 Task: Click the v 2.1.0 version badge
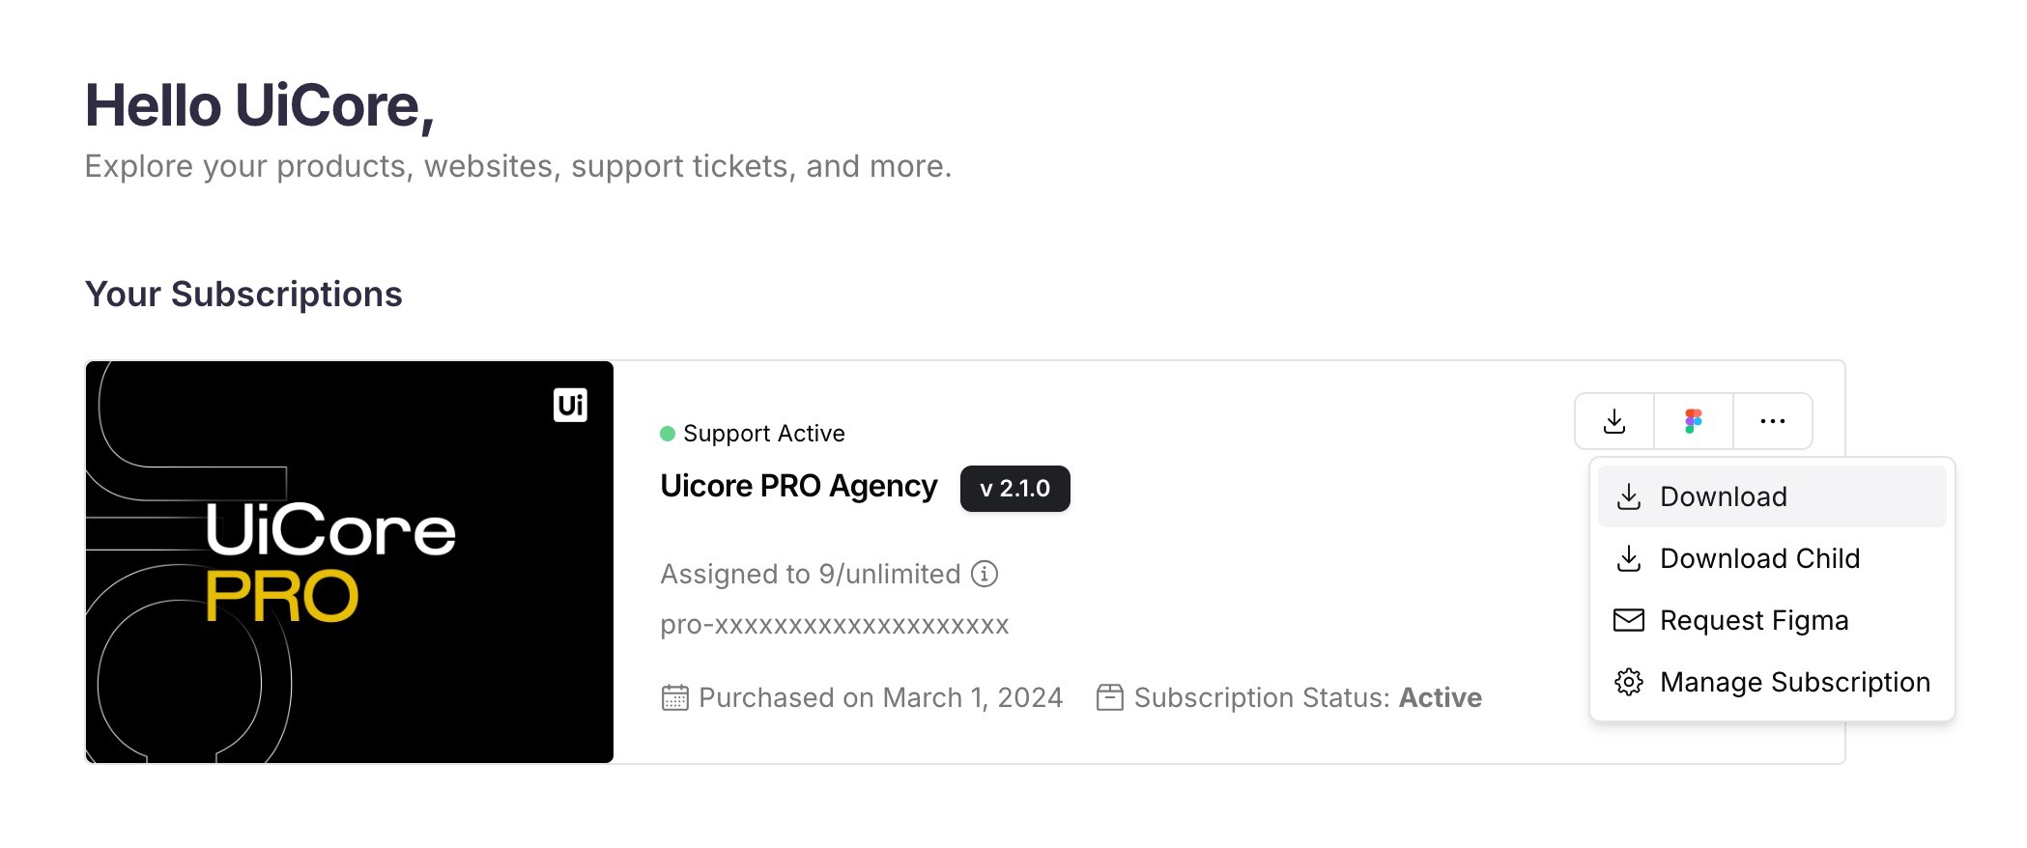(1014, 489)
